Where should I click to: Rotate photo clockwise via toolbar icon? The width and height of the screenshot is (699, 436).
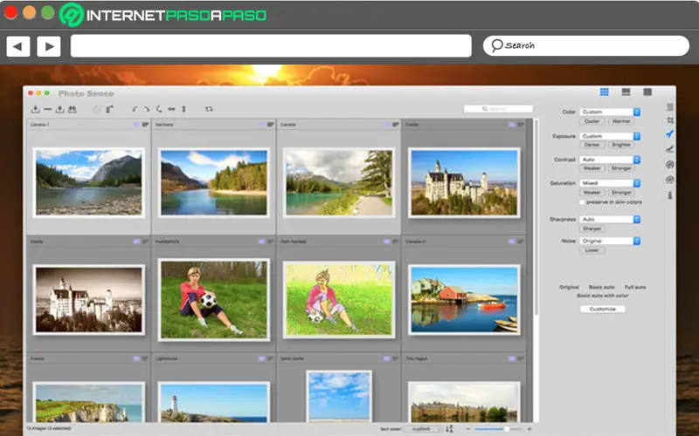[146, 109]
